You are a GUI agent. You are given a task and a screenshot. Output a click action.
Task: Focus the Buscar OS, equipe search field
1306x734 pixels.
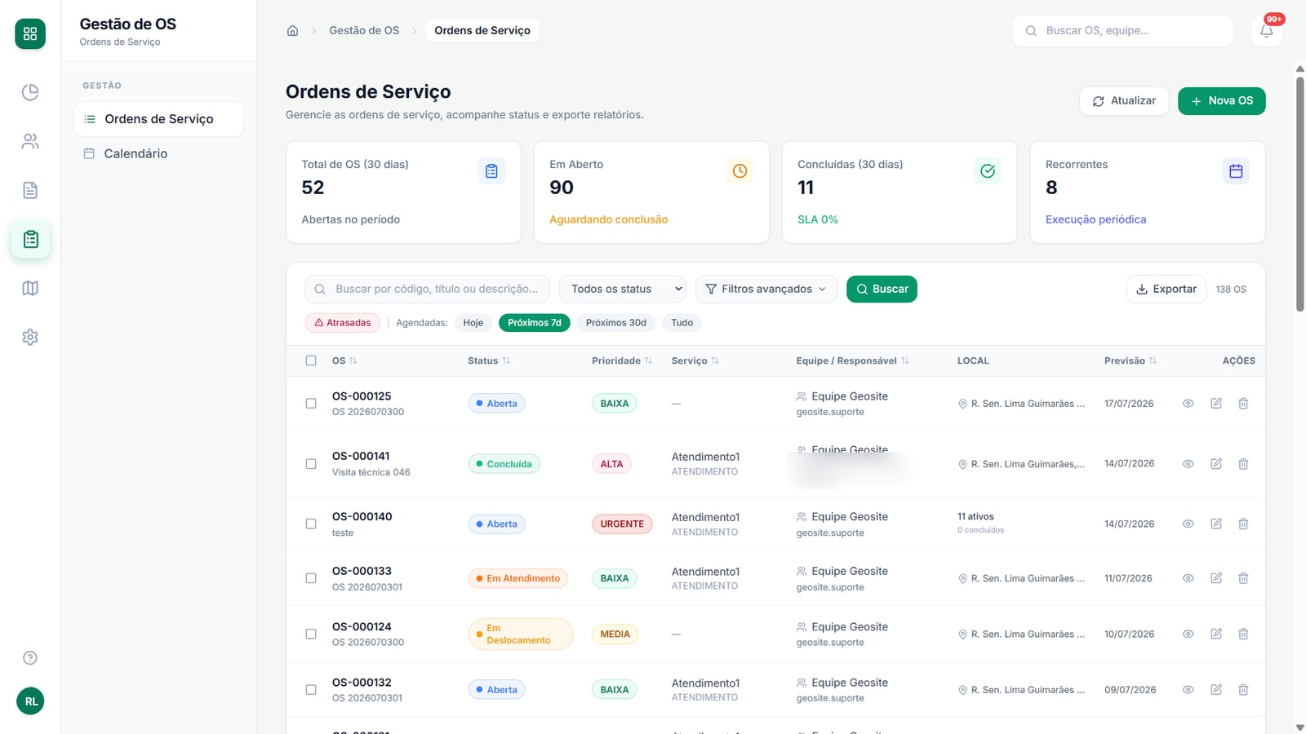pos(1123,31)
